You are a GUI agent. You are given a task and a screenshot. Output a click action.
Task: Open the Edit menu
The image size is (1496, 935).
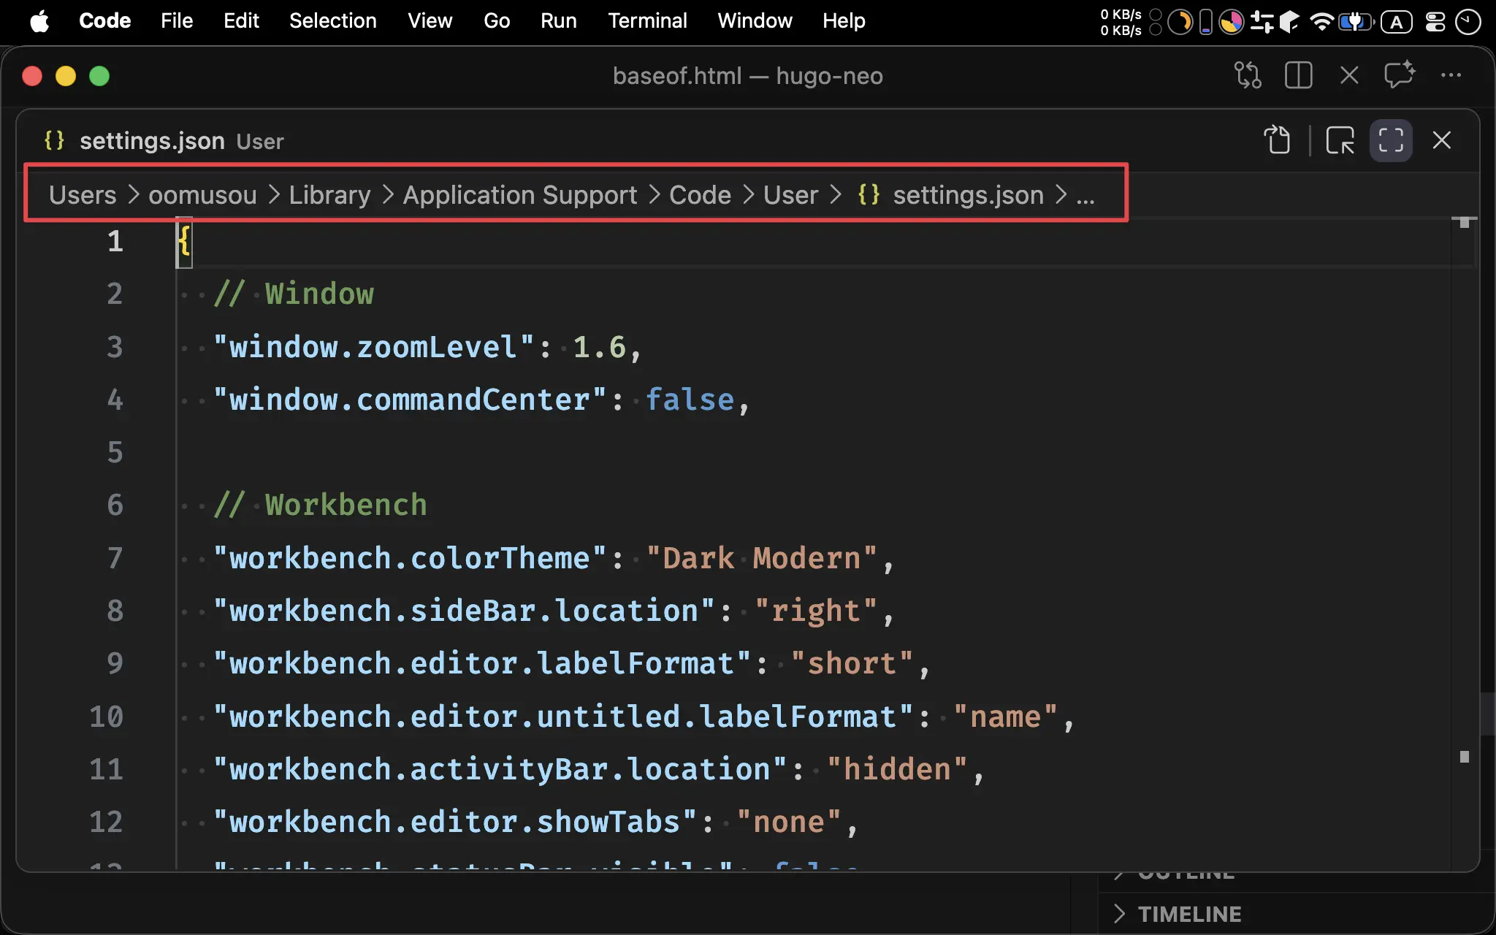[241, 21]
